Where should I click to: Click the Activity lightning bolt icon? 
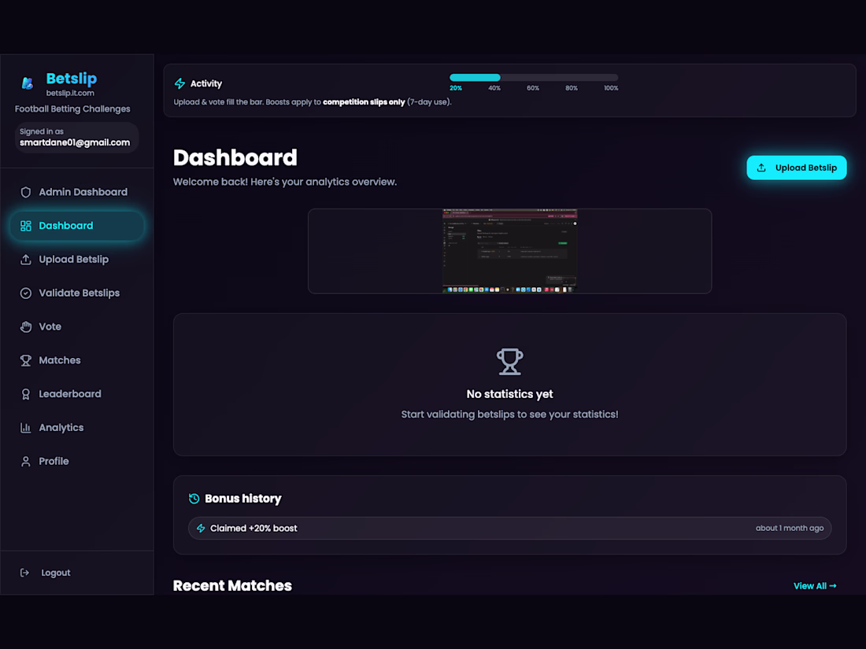179,83
